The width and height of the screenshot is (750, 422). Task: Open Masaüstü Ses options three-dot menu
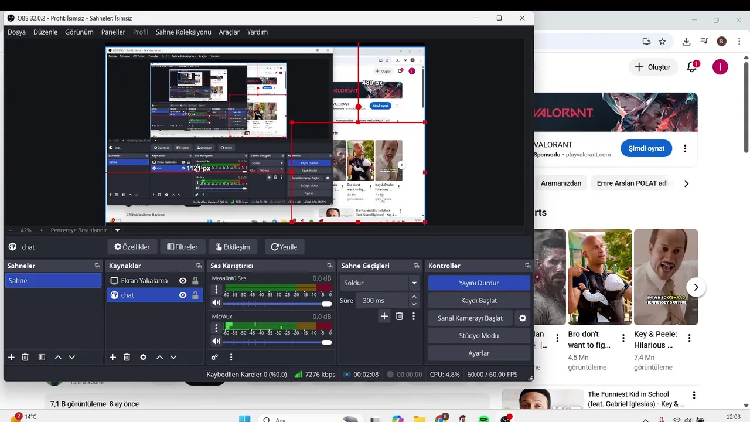pyautogui.click(x=216, y=290)
